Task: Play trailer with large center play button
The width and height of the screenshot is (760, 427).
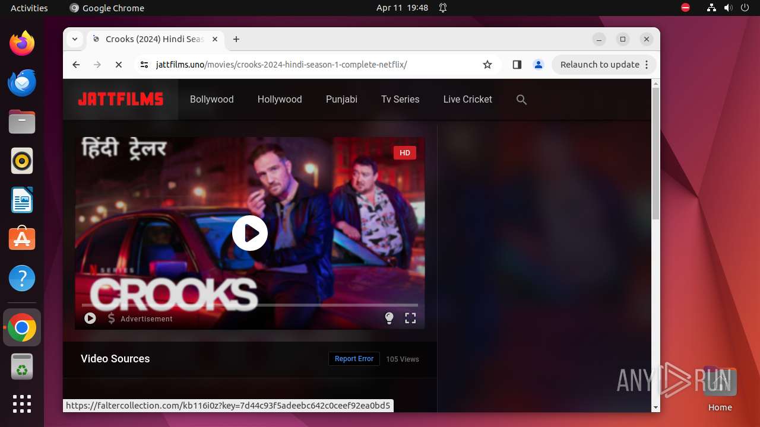Action: pyautogui.click(x=250, y=233)
